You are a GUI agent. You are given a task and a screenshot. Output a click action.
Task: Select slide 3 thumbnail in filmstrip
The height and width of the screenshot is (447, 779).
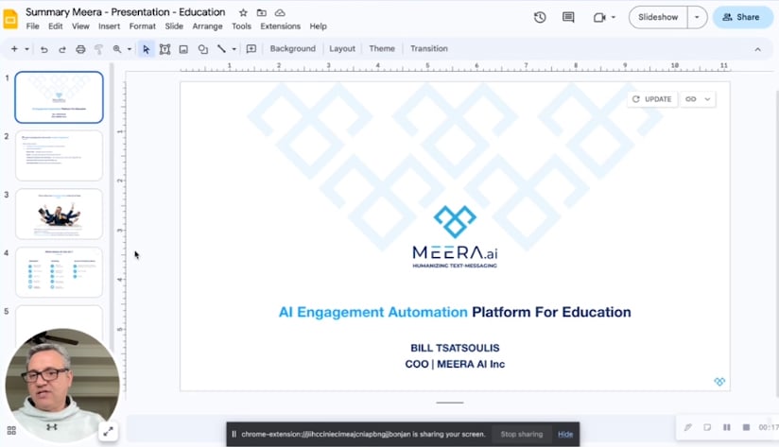59,214
